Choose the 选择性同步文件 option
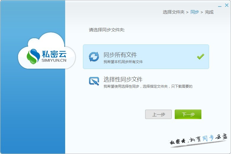The image size is (231, 154). 123,79
